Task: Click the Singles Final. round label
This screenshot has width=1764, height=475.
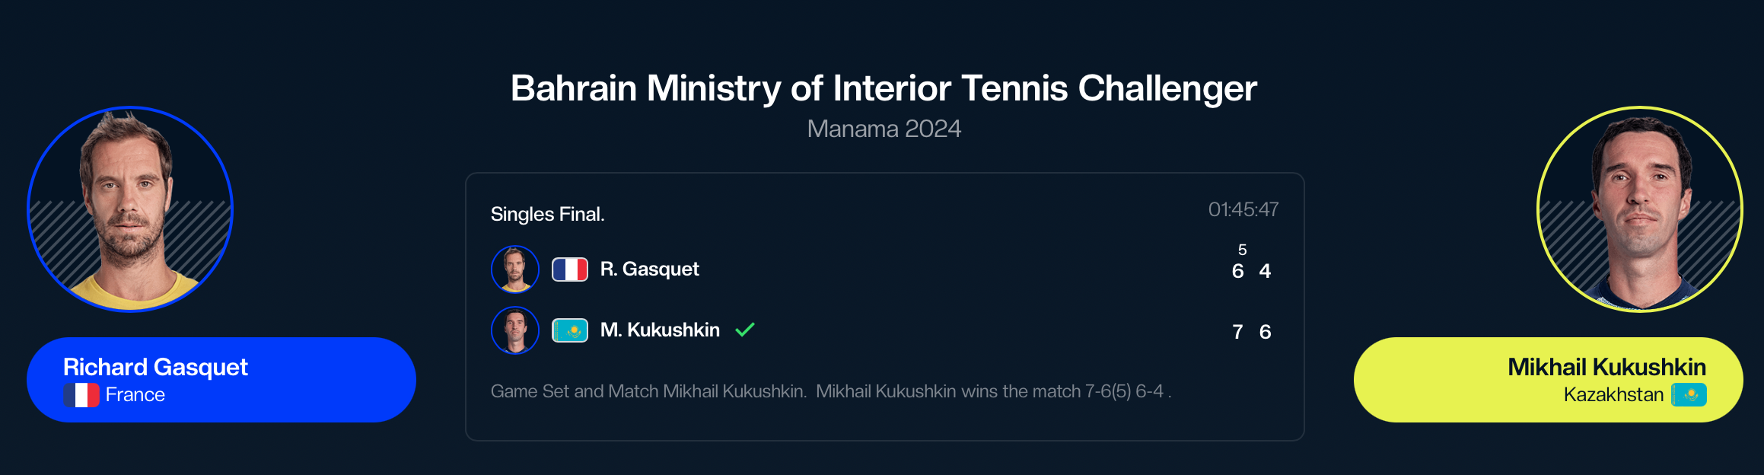Action: 548,215
